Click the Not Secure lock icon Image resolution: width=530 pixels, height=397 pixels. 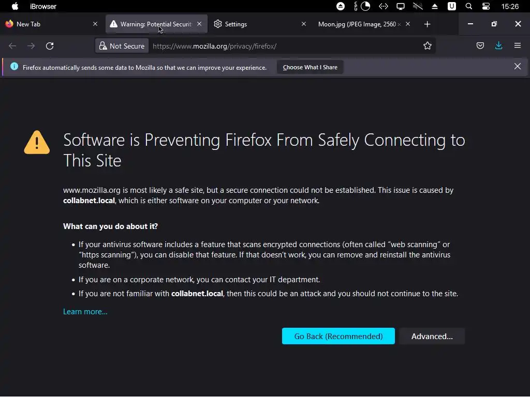[103, 46]
